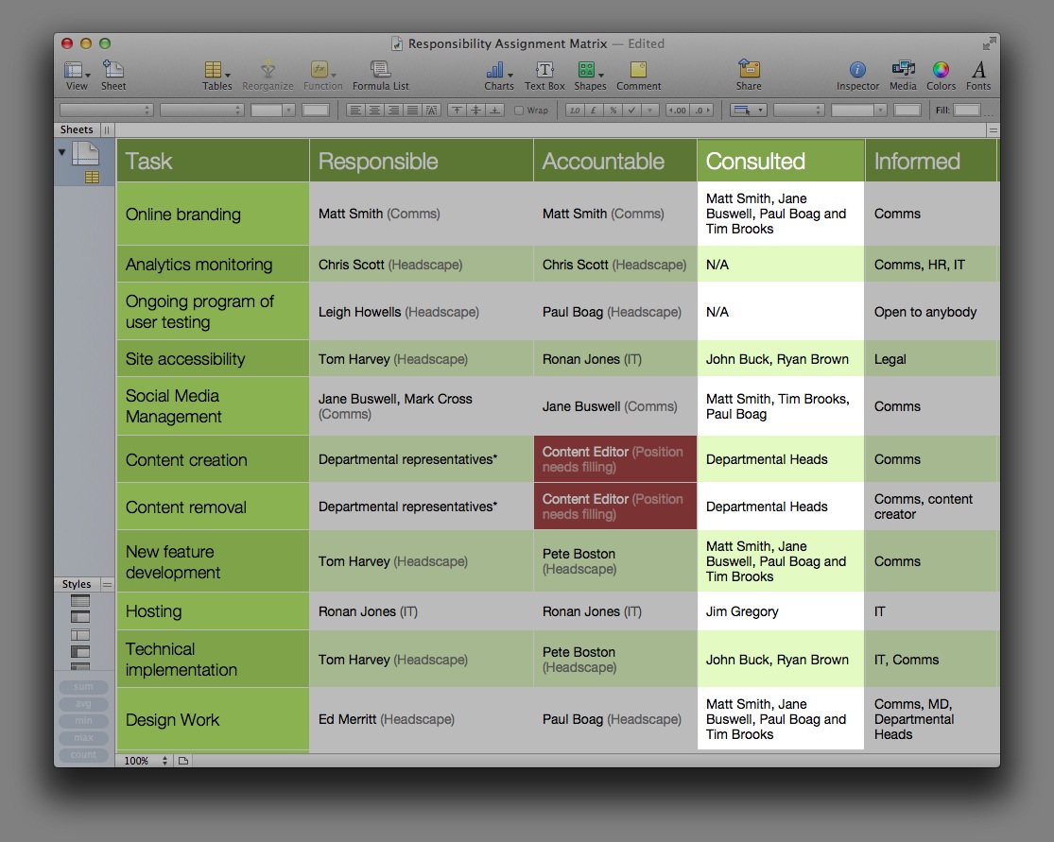Image resolution: width=1054 pixels, height=842 pixels.
Task: Click the auto-align text button
Action: pyautogui.click(x=432, y=111)
